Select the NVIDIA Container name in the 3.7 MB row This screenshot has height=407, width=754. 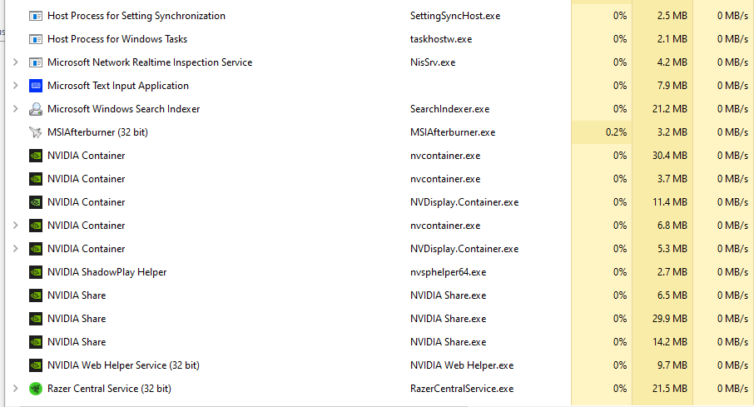point(86,179)
